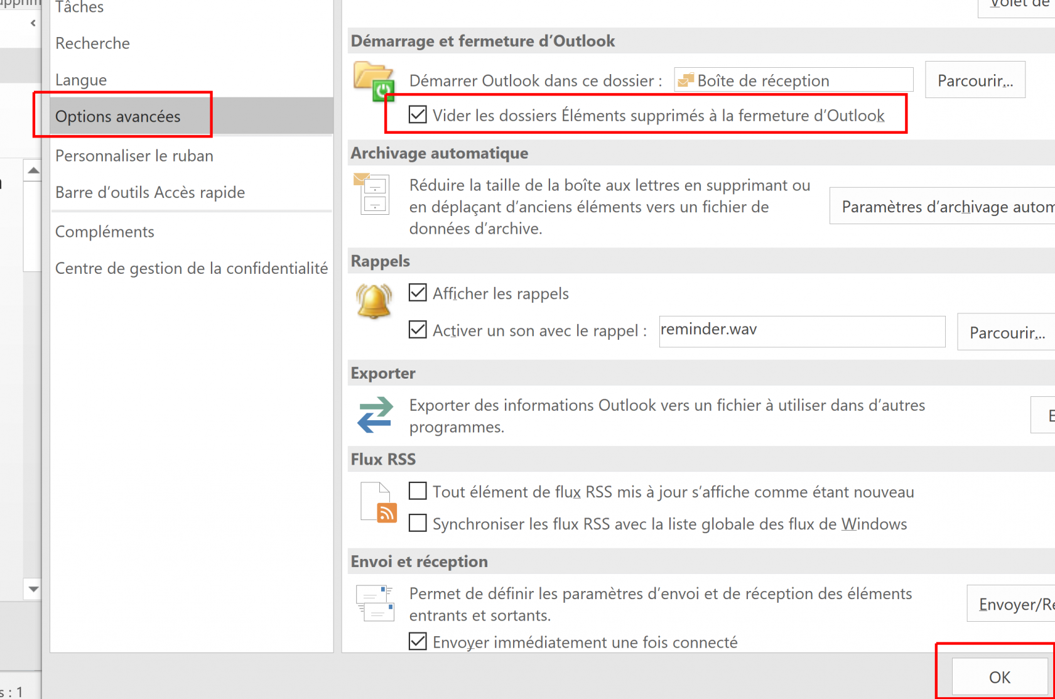1055x699 pixels.
Task: Click the AutoArchive file cabinet icon
Action: [372, 194]
